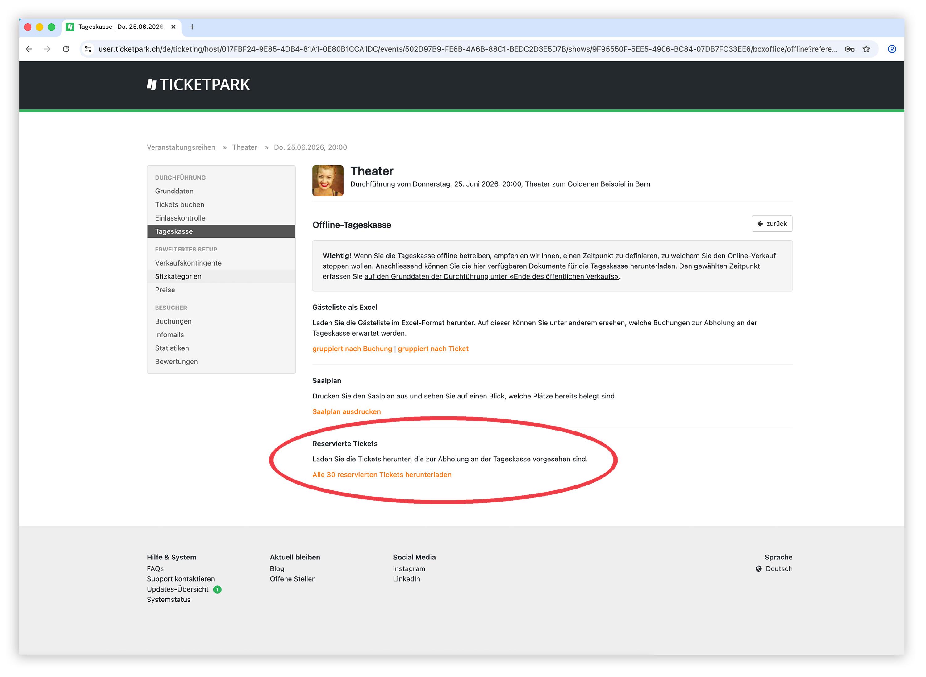Open browser profile avatar icon

[891, 49]
